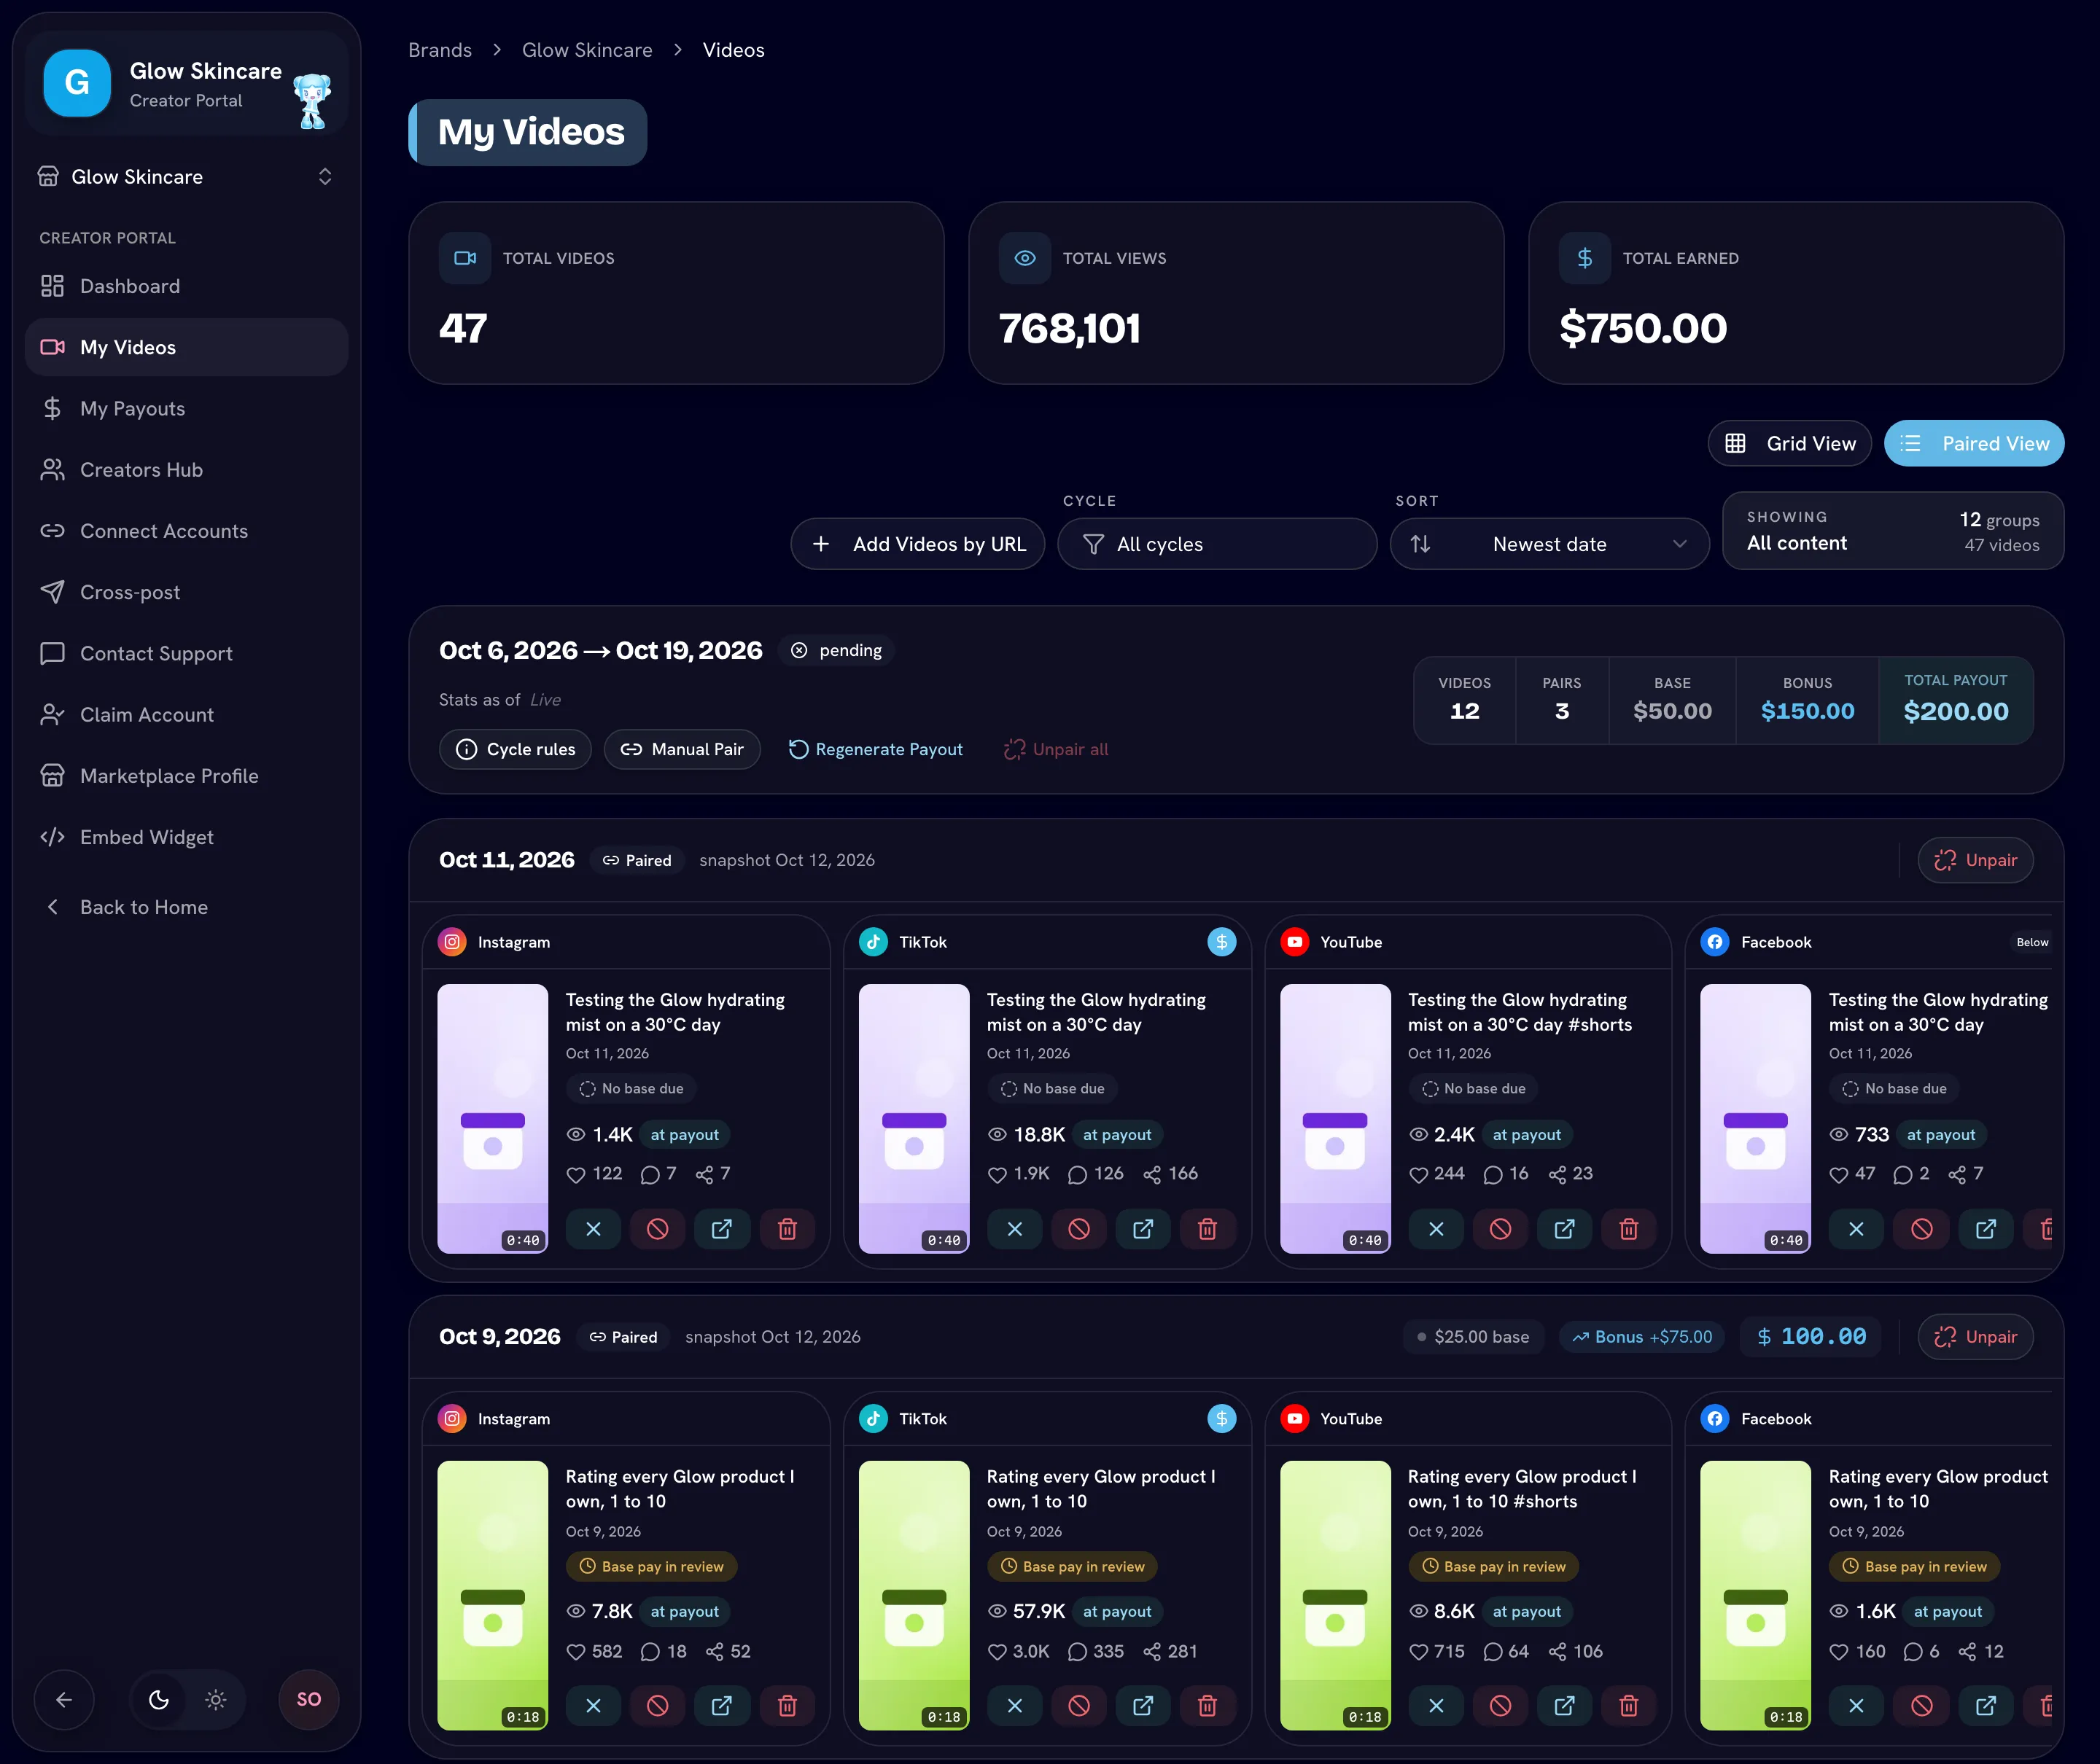Open Contact Support in sidebar
2100x1764 pixels.
(x=186, y=653)
